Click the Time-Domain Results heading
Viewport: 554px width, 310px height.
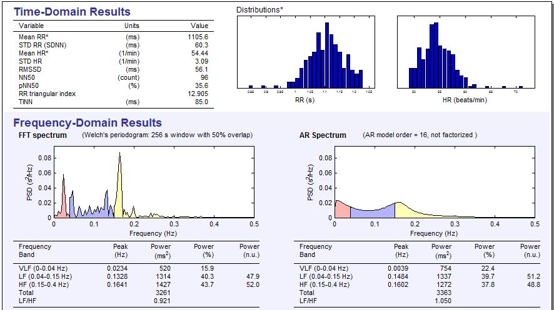tap(72, 12)
